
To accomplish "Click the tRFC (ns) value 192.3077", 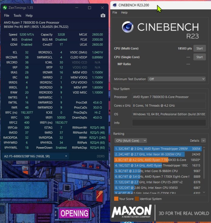I will click(x=27, y=112).
